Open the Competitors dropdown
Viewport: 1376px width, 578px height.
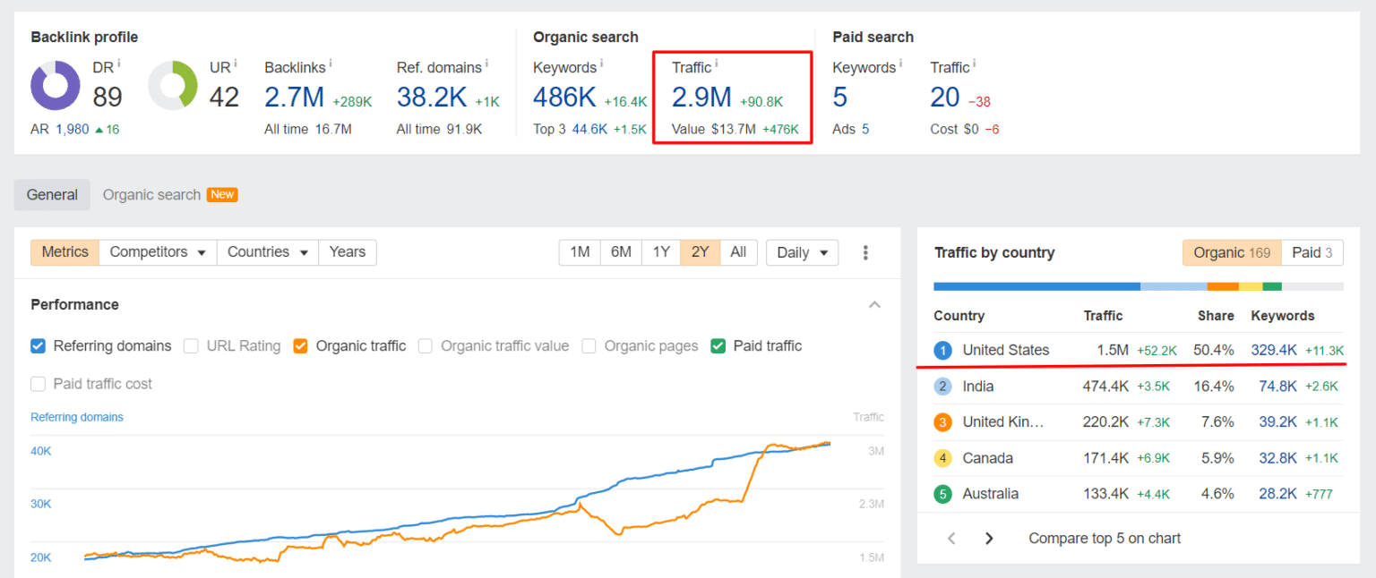point(158,252)
